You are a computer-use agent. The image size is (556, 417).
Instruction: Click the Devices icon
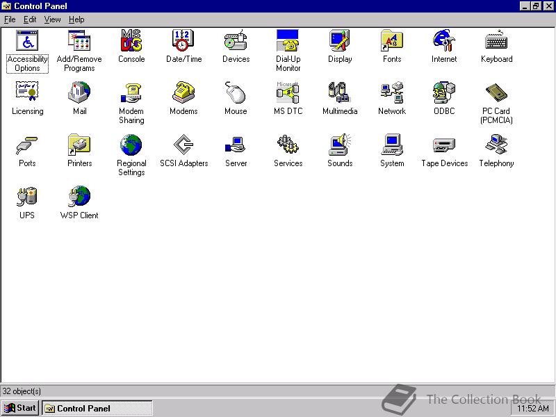[236, 40]
